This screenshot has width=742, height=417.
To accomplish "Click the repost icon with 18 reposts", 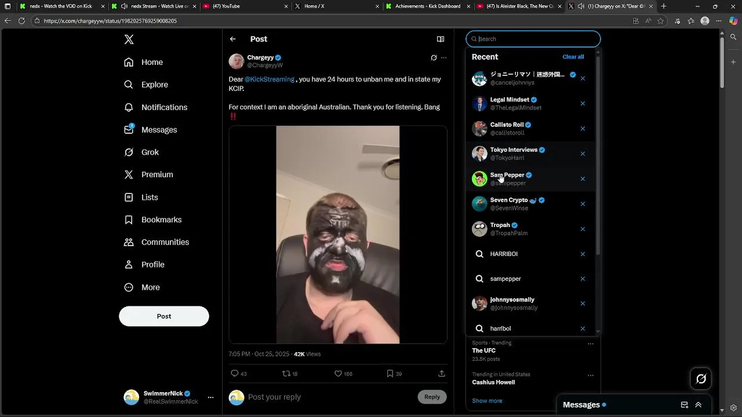I will tap(286, 374).
